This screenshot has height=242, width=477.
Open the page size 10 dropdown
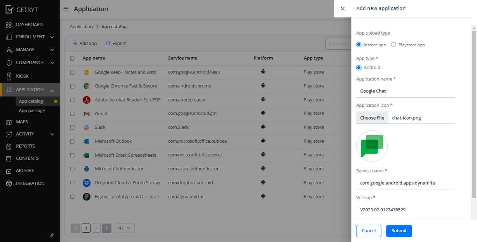tap(124, 228)
